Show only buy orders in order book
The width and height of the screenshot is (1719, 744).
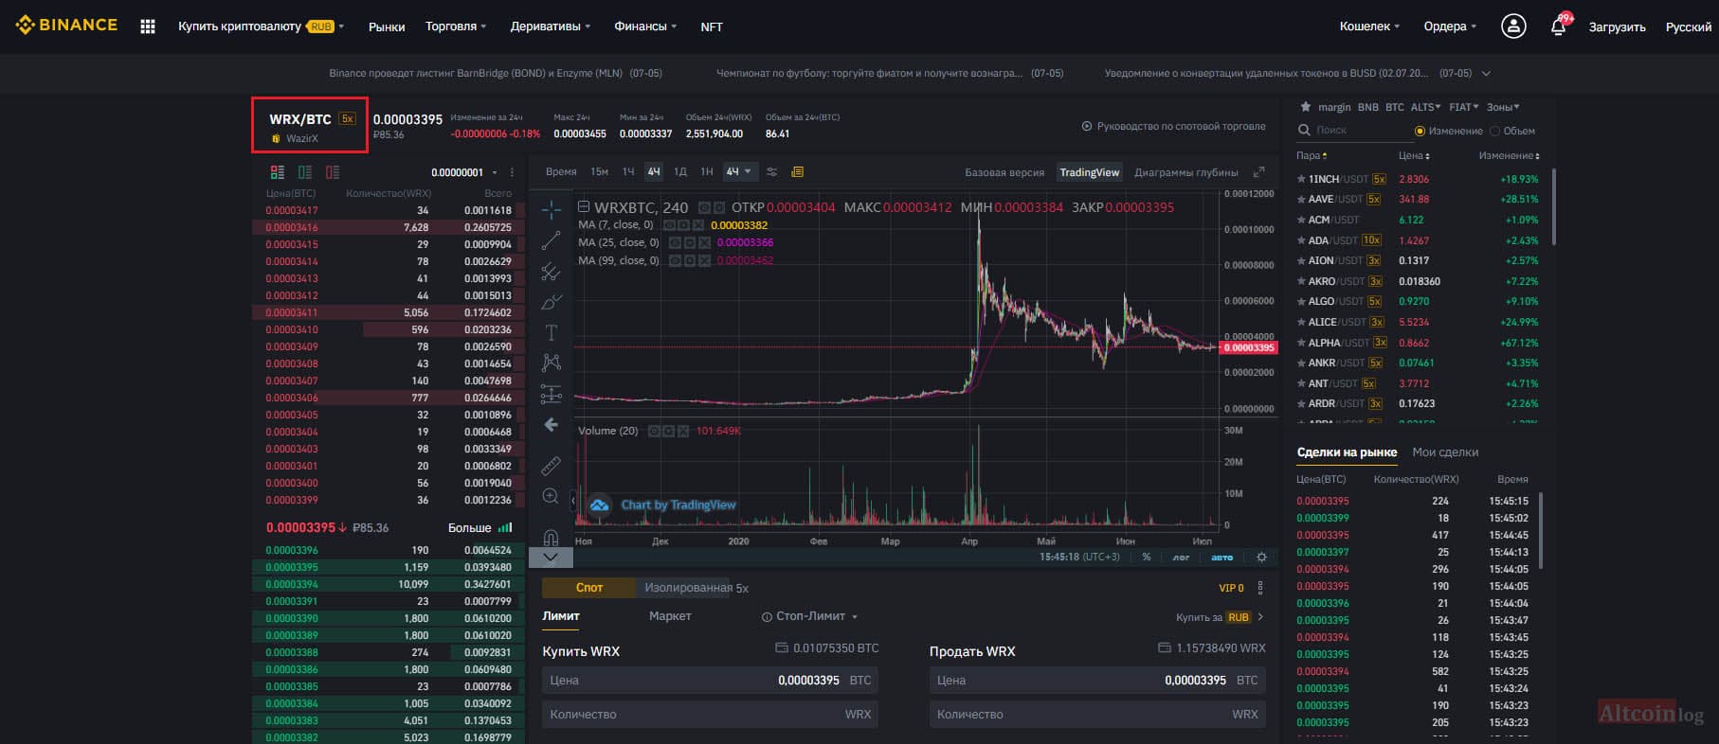pos(305,172)
